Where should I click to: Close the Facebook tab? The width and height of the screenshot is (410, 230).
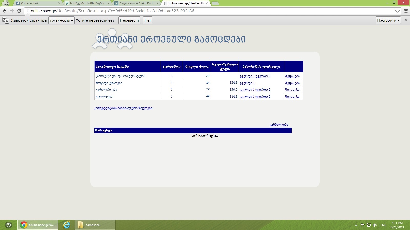pos(59,3)
